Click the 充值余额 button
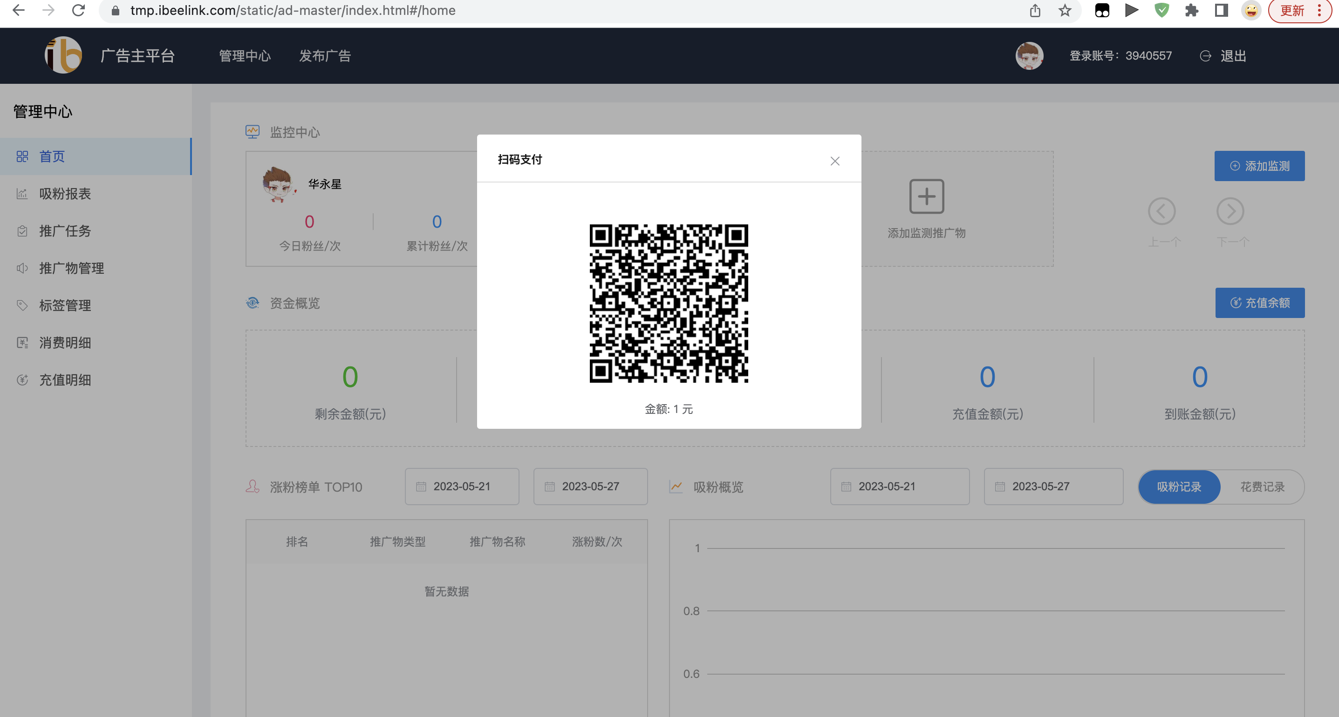Viewport: 1339px width, 717px height. [1259, 303]
